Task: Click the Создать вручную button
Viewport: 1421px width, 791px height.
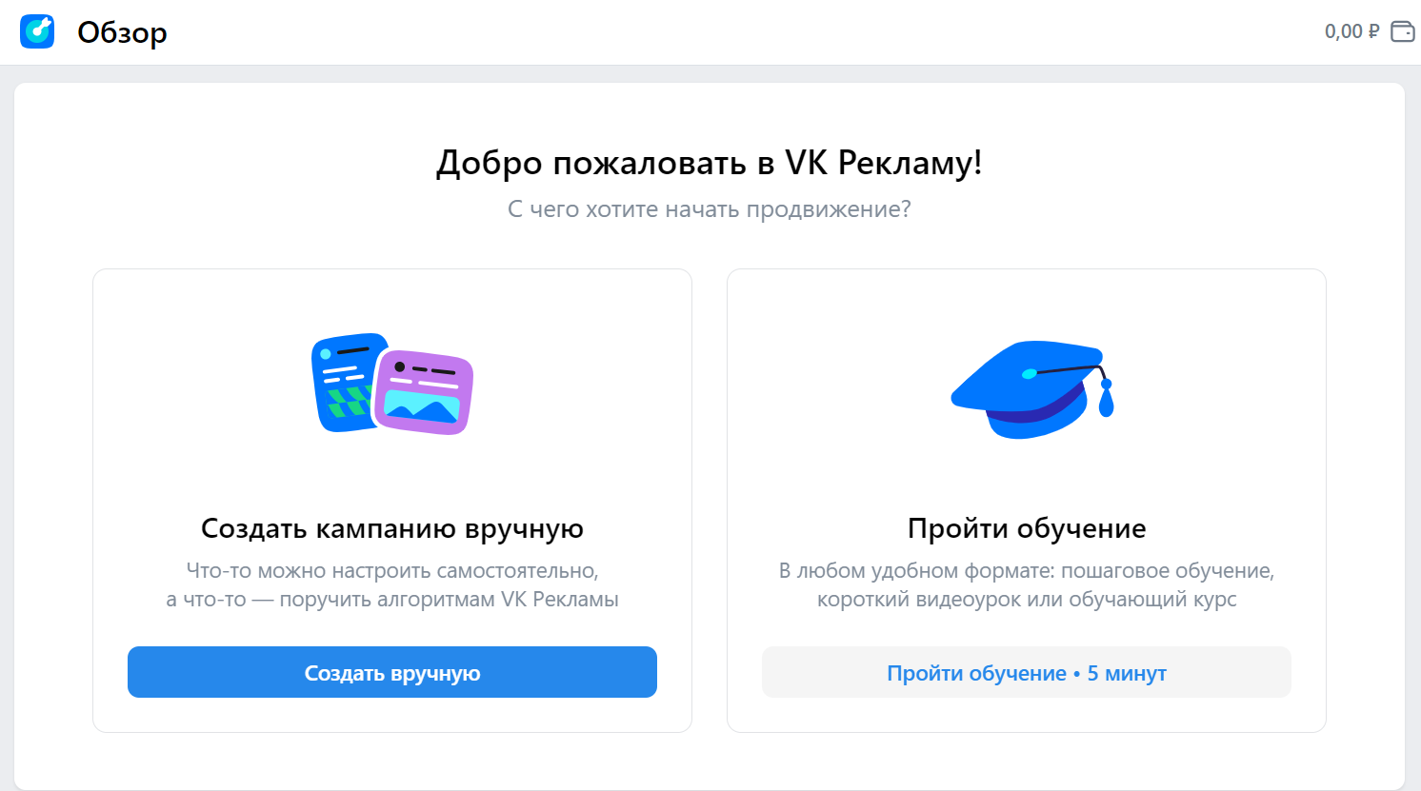Action: click(x=392, y=672)
